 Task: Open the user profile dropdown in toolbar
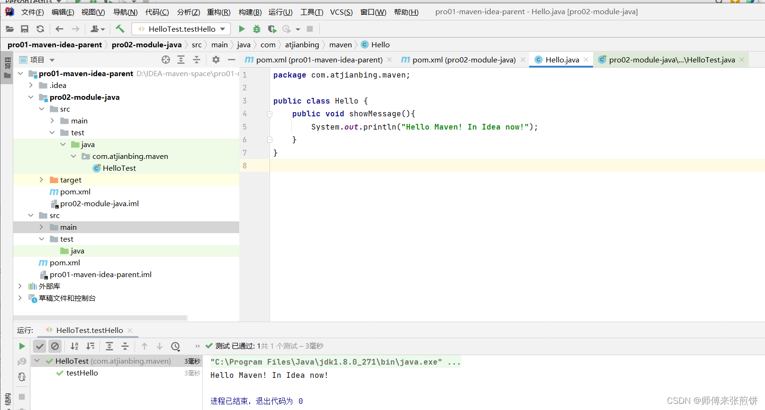(97, 29)
